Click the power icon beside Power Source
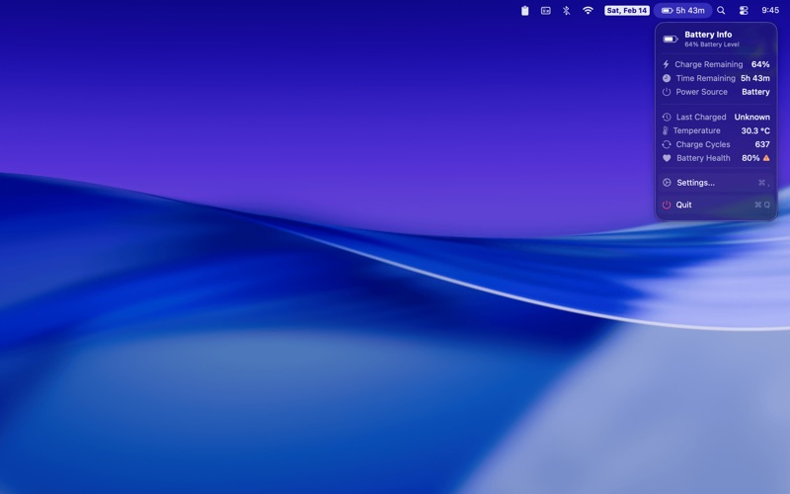Image resolution: width=790 pixels, height=494 pixels. point(666,92)
